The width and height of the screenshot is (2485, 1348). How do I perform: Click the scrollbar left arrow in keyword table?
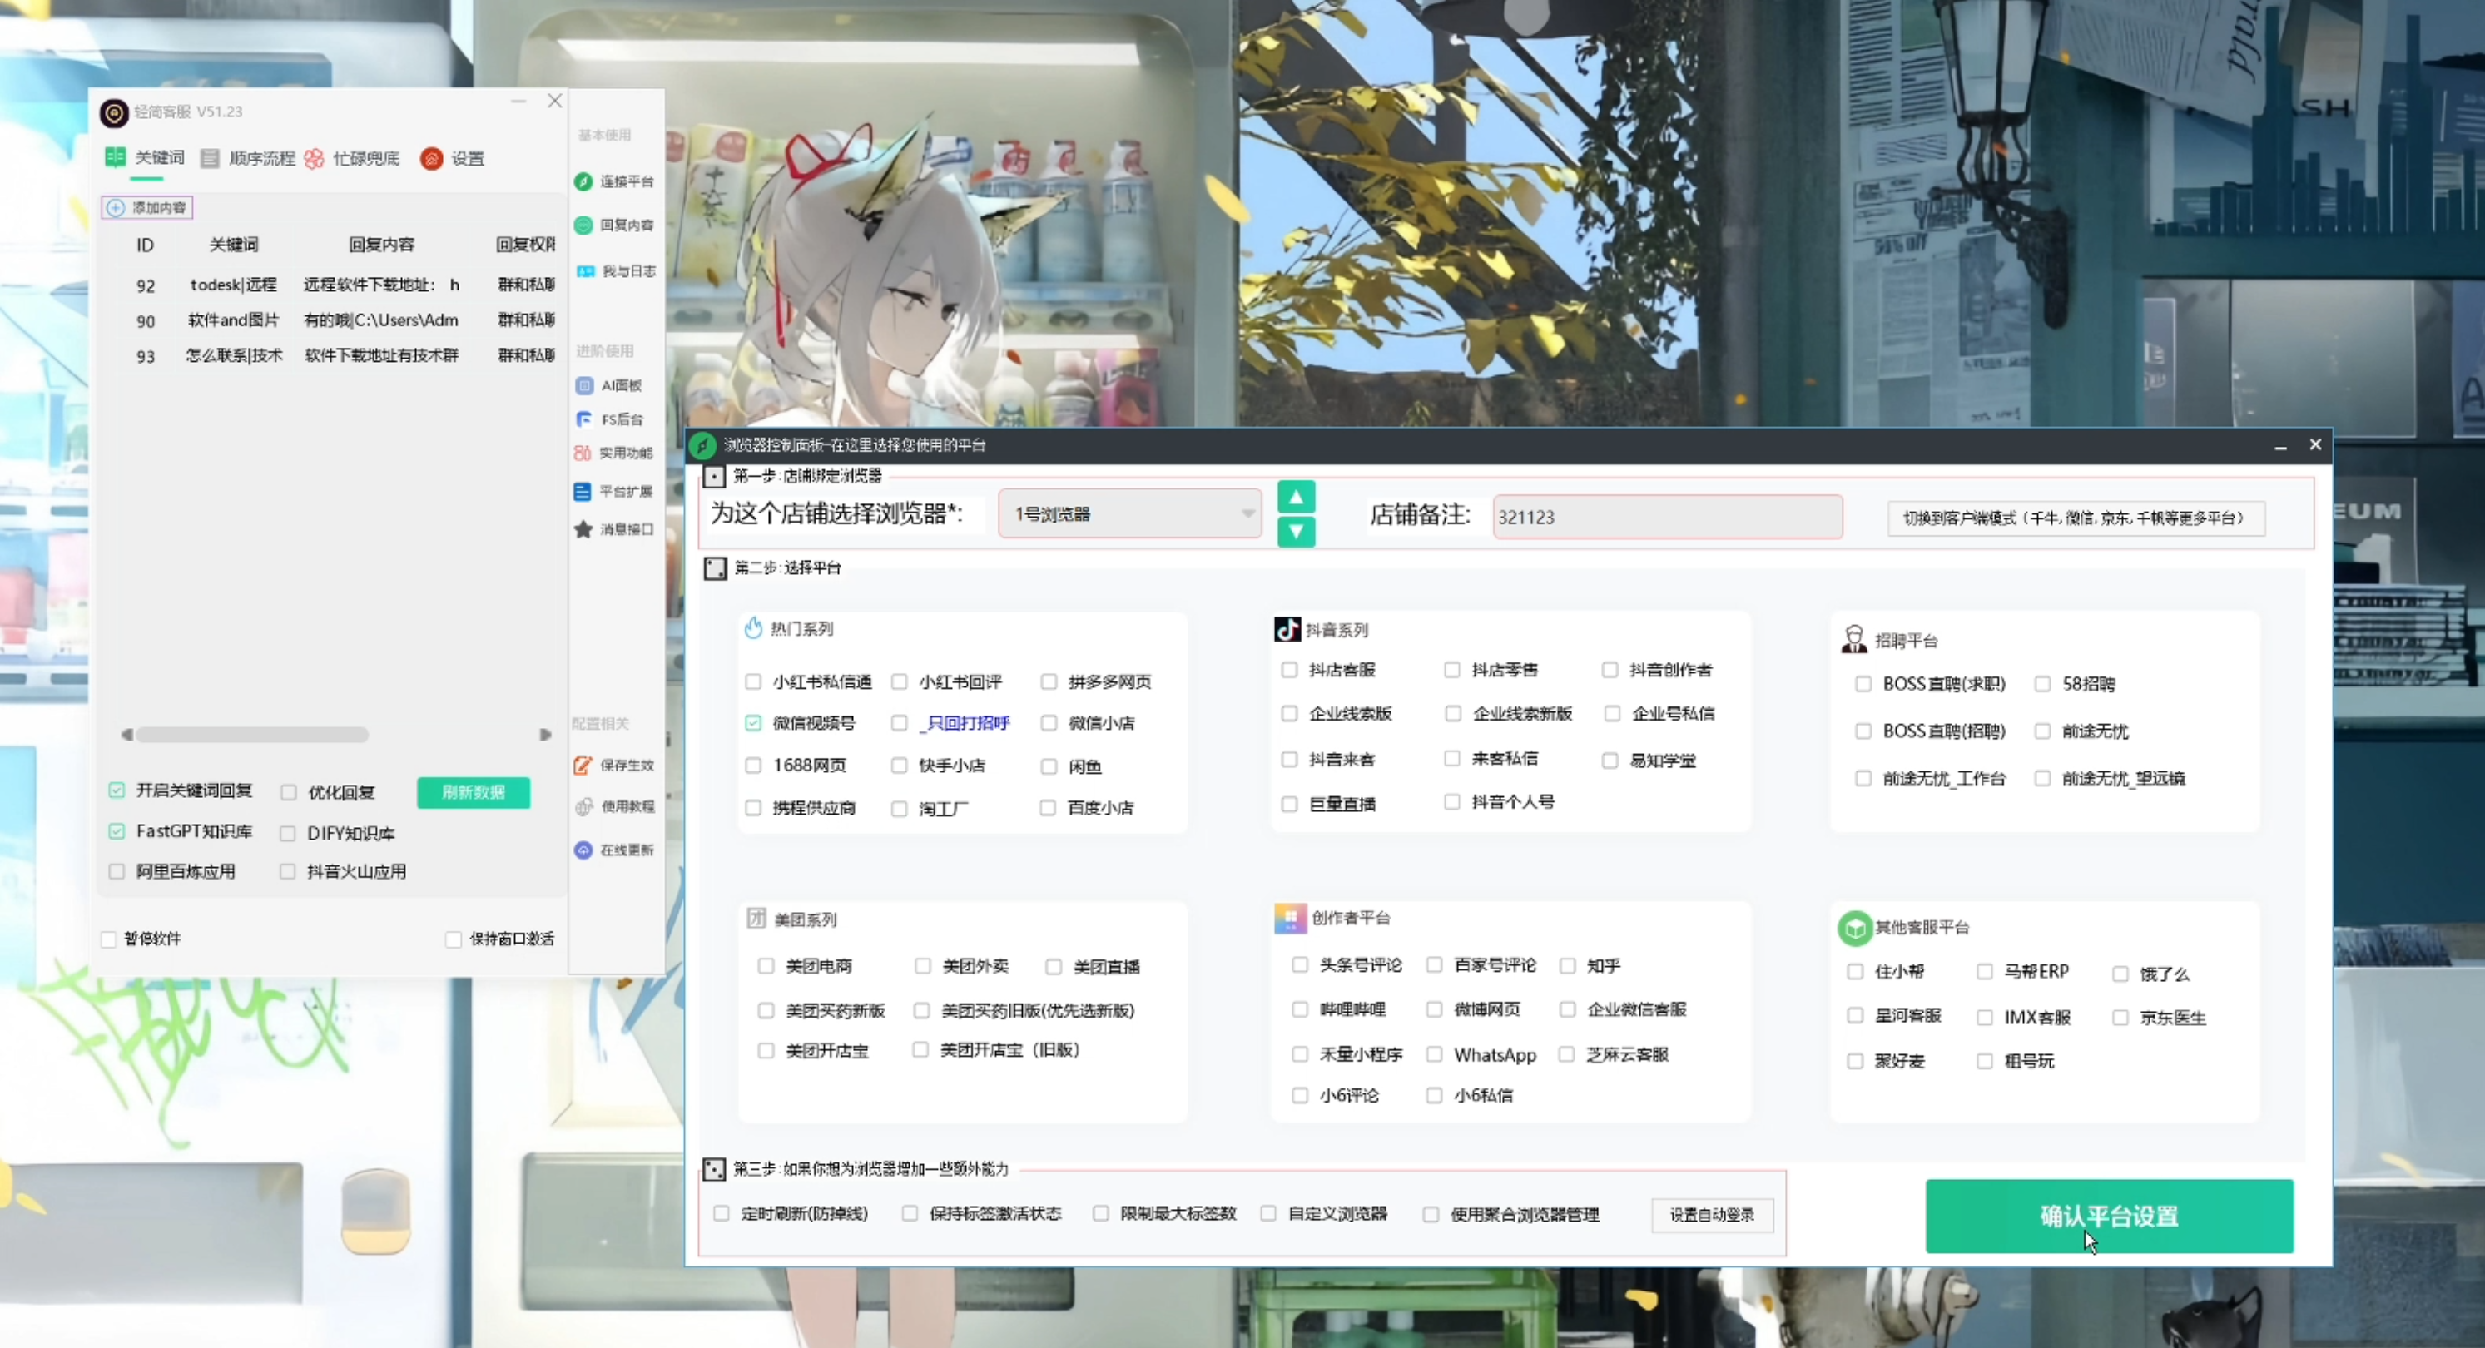(126, 735)
